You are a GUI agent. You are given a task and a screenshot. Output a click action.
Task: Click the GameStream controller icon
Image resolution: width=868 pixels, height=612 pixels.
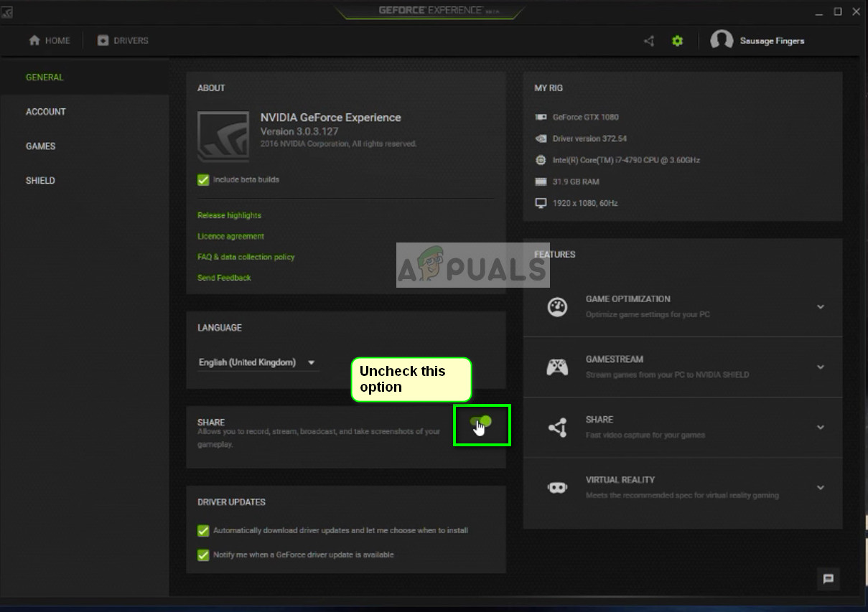[557, 367]
